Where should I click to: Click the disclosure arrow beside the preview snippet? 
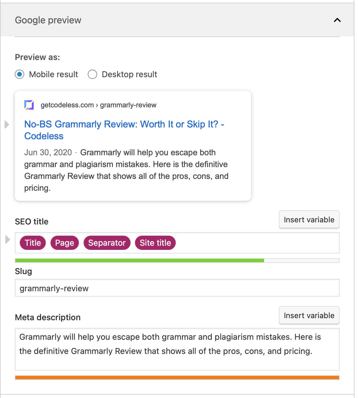(6, 125)
